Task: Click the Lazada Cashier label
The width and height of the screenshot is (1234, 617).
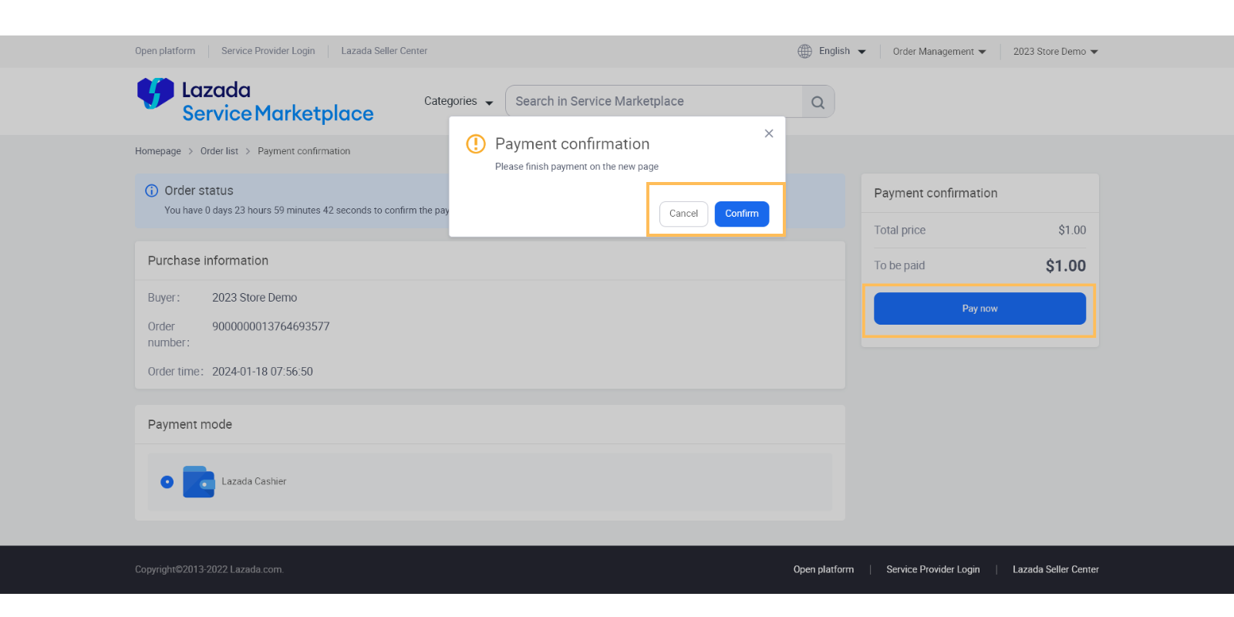Action: (254, 481)
